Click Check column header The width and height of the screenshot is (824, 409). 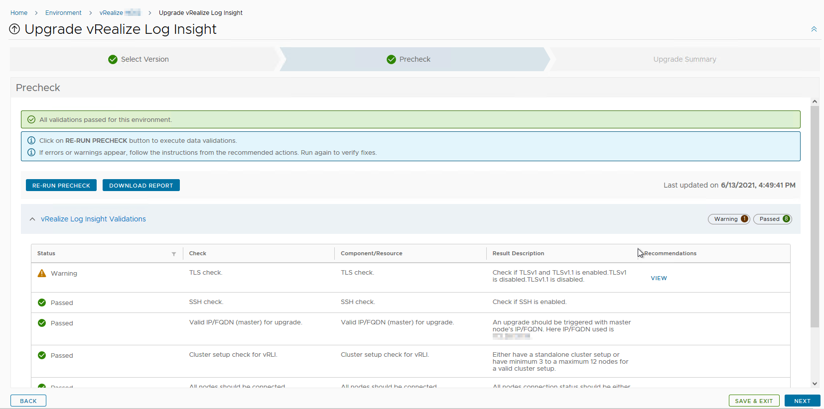(198, 253)
